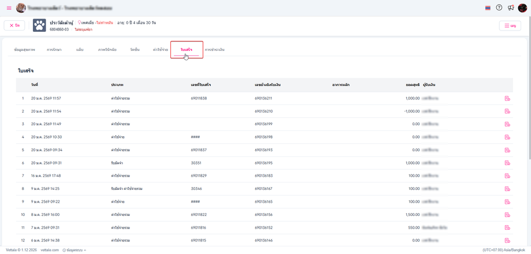
Task: Change language via Thai flag icon
Action: (x=488, y=8)
